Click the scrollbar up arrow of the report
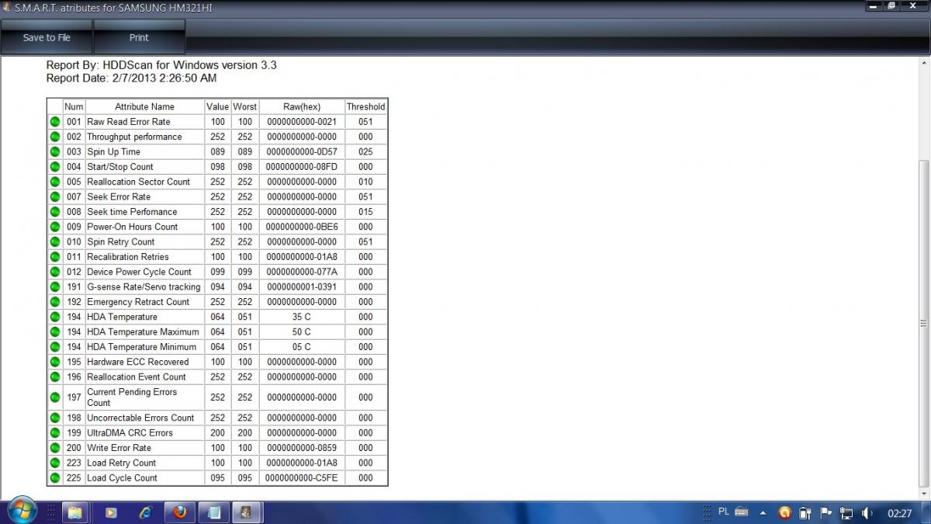This screenshot has height=524, width=931. click(x=923, y=61)
